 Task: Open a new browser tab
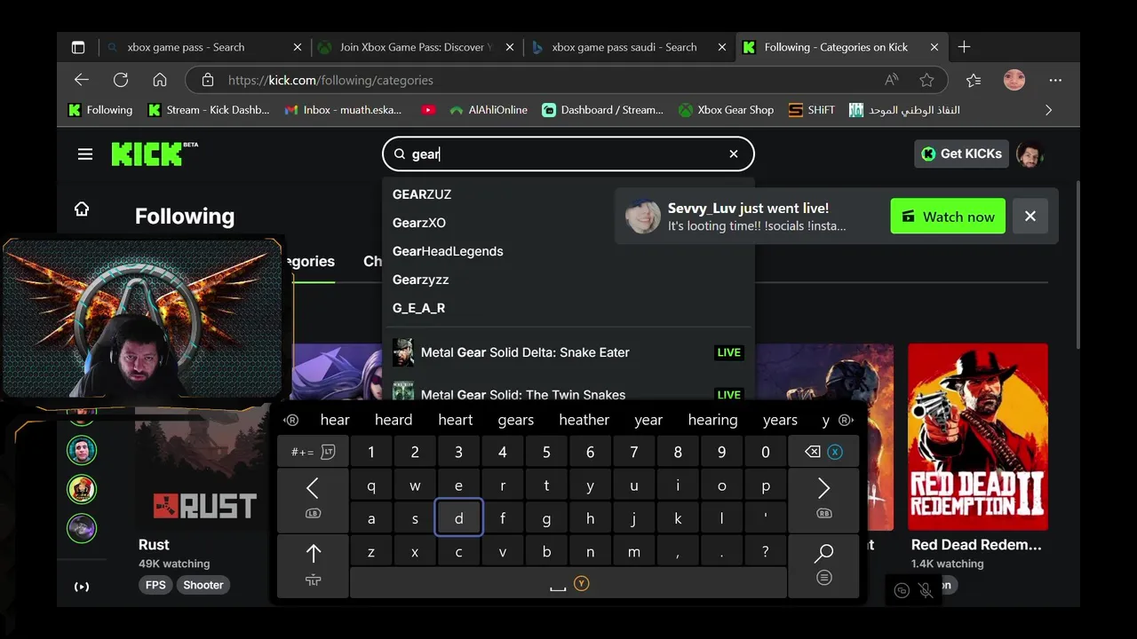[x=965, y=47]
